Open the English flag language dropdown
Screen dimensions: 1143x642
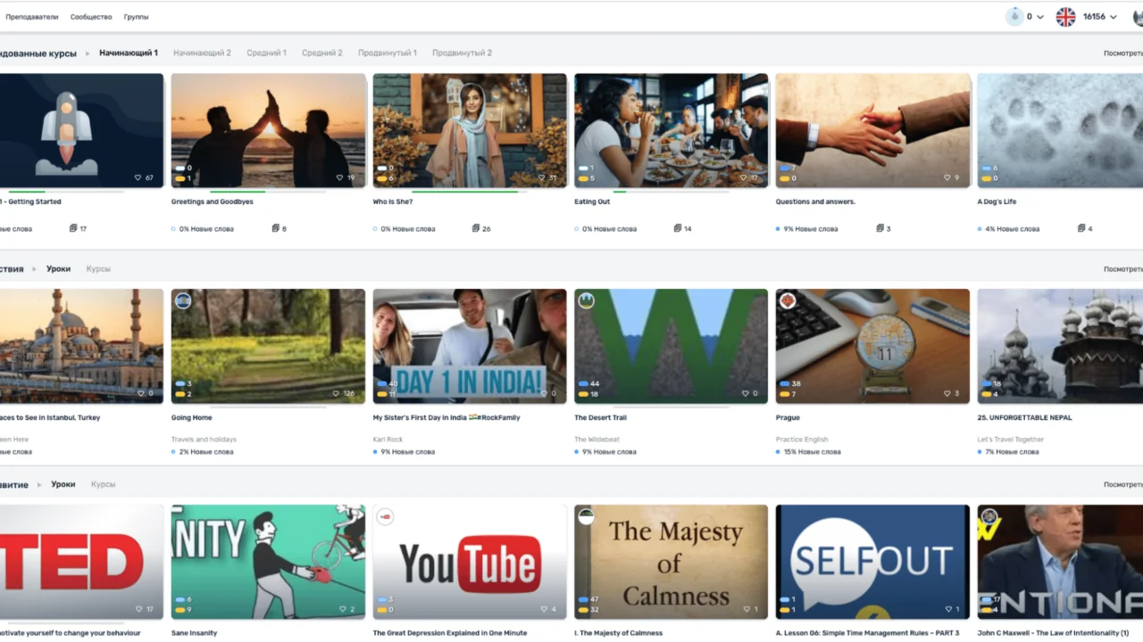(1065, 17)
